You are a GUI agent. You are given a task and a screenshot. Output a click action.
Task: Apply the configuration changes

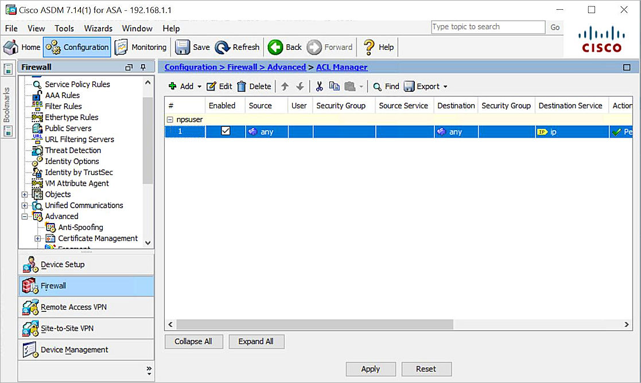click(x=370, y=369)
